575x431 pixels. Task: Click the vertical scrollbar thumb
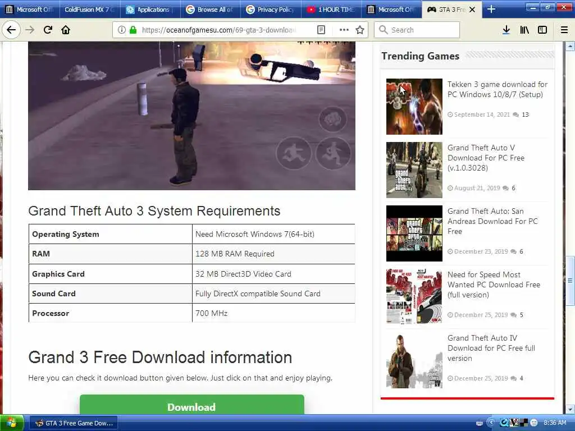tap(570, 281)
